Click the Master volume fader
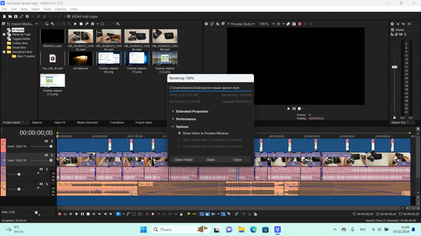The height and width of the screenshot is (236, 421). [395, 67]
